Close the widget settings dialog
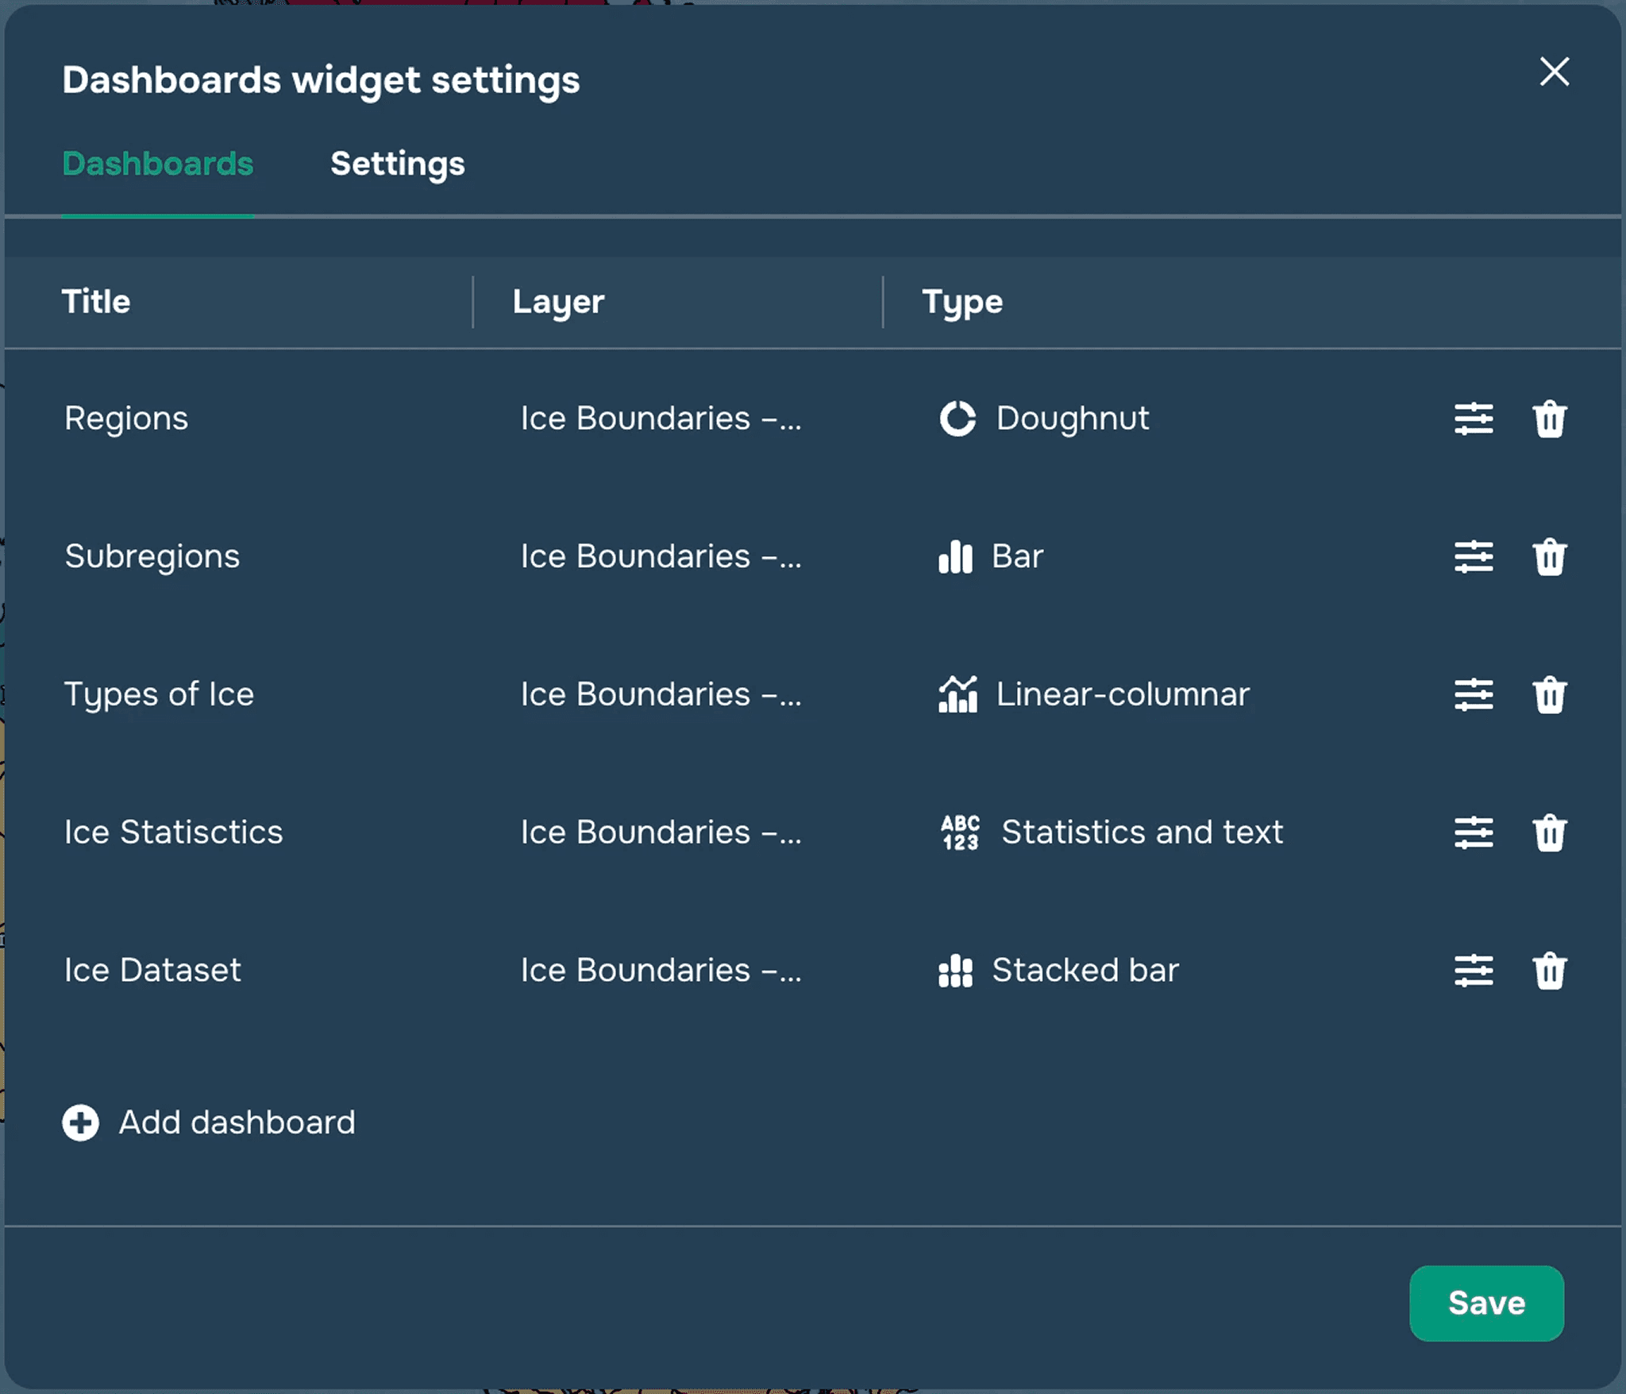Screen dimensions: 1626x1394 [1554, 71]
